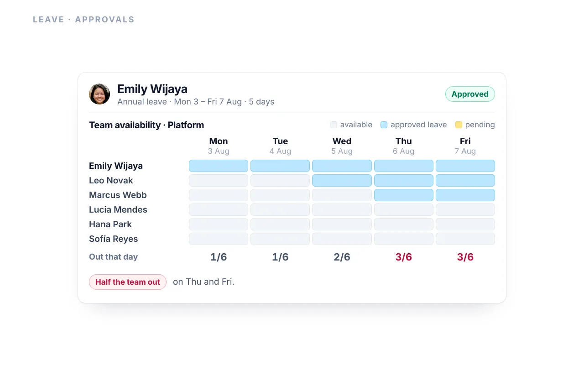The width and height of the screenshot is (584, 365).
Task: Click the Out that day row label
Action: click(113, 257)
